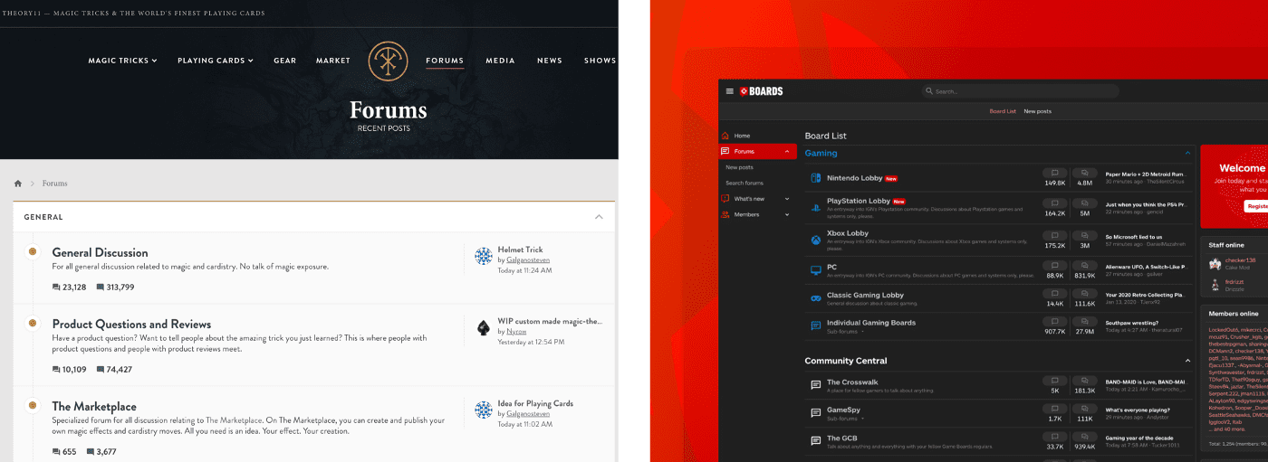Click the chat icon of The Crosswalk
1268x462 pixels.
click(816, 384)
